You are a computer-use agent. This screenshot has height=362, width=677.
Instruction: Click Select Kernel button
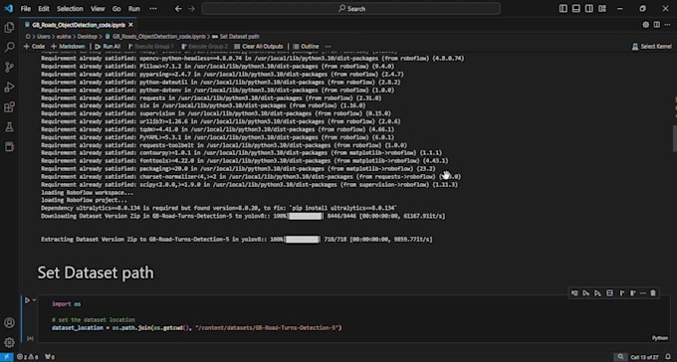pos(652,46)
